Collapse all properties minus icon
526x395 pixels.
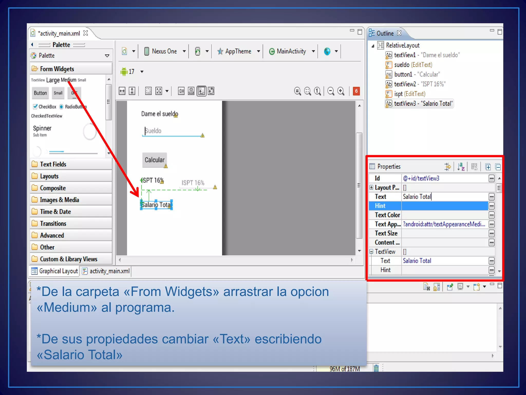pyautogui.click(x=498, y=167)
